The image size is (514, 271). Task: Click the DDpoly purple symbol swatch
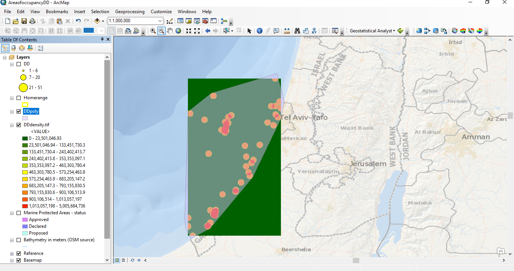coord(25,118)
